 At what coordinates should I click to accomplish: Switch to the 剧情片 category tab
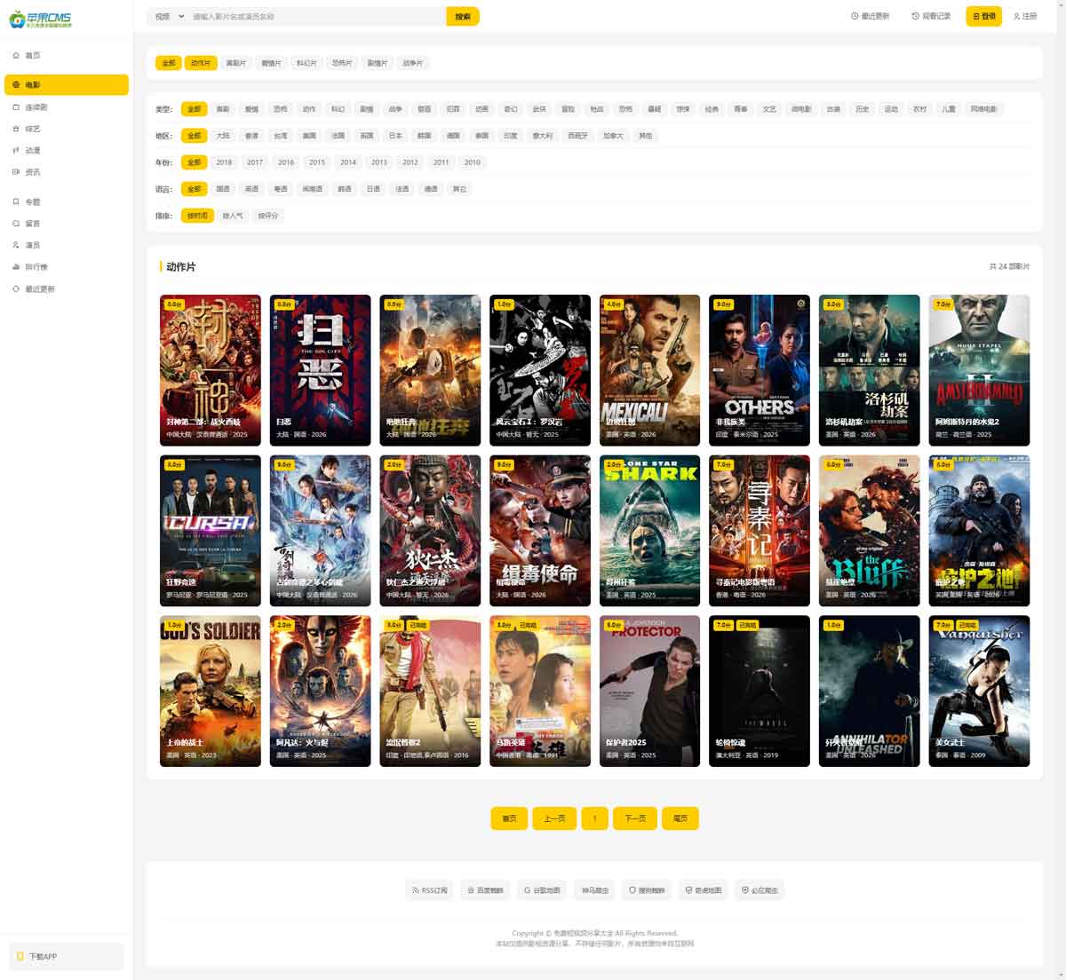pos(378,63)
